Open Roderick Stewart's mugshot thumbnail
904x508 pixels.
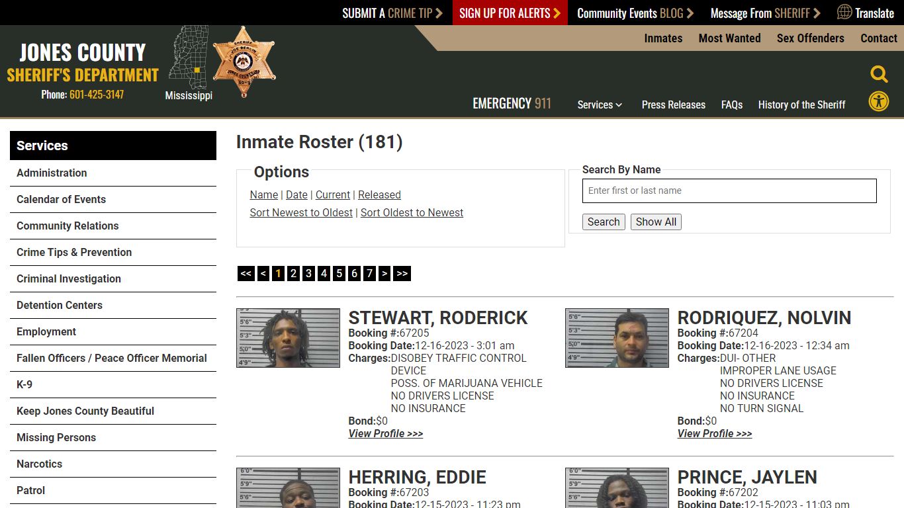[x=288, y=338]
